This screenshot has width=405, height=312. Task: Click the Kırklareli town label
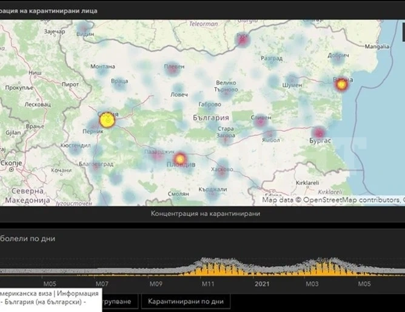point(307,183)
